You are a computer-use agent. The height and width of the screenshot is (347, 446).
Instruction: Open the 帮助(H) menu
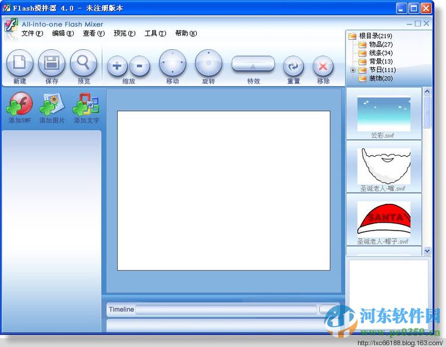click(x=186, y=33)
